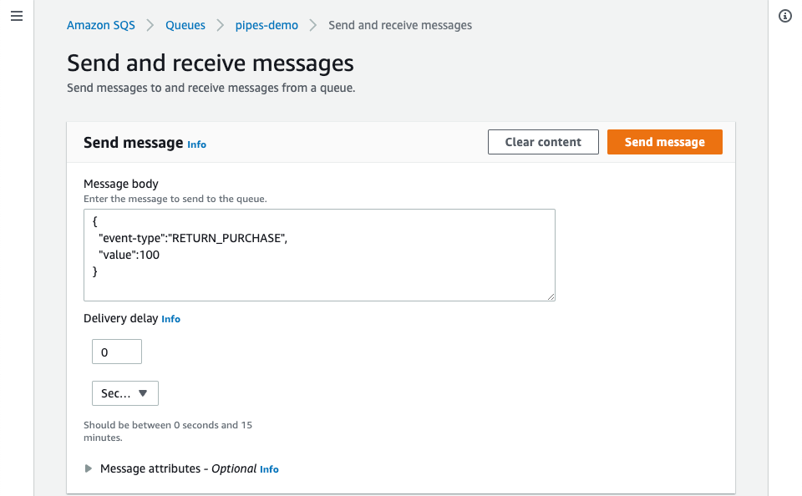
Task: Open the Seconds time unit dropdown
Action: click(124, 393)
